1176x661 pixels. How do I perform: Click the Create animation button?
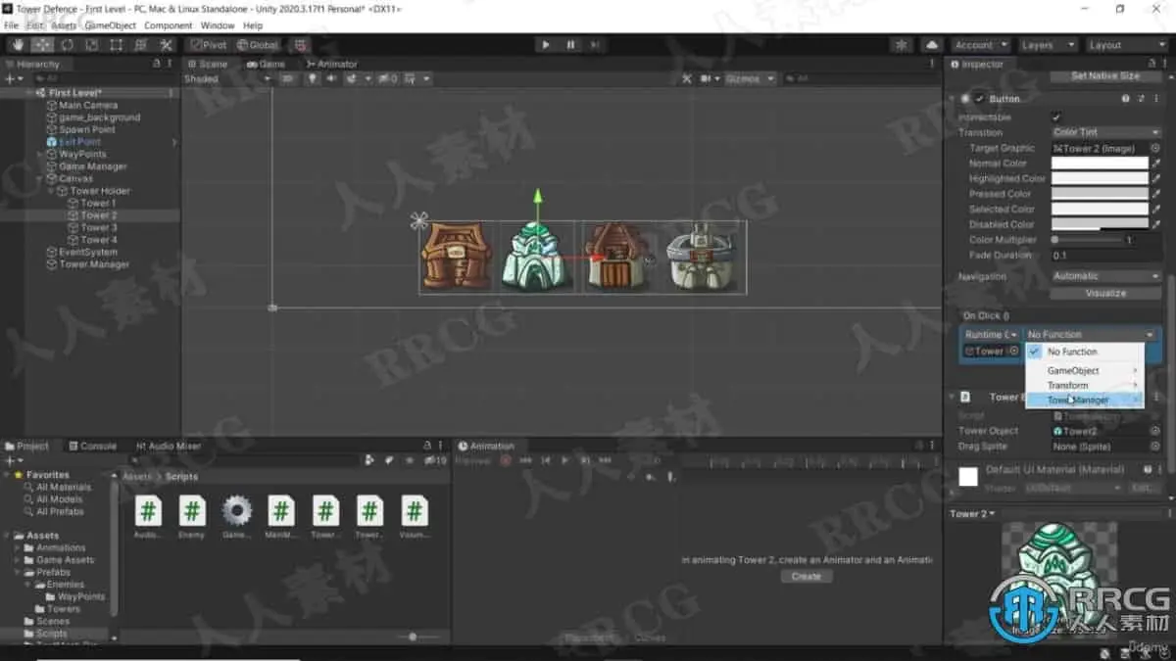[x=807, y=576]
